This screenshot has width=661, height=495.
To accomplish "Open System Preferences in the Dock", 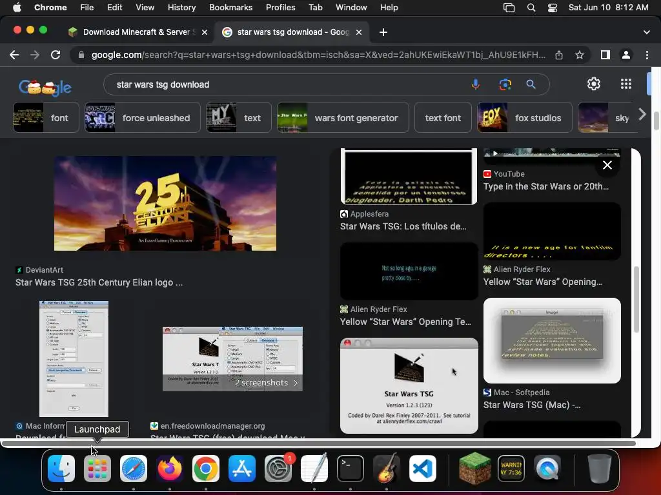I will point(278,469).
